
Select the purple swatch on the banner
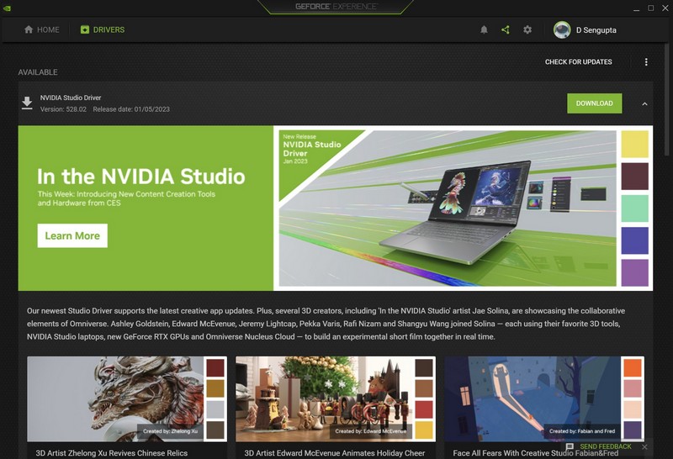[635, 272]
